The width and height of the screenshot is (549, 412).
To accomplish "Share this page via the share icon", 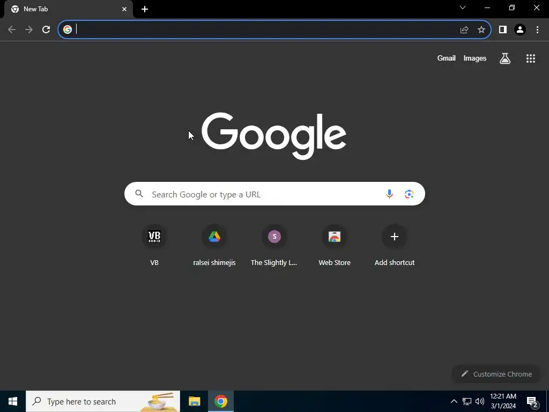I will pyautogui.click(x=464, y=30).
